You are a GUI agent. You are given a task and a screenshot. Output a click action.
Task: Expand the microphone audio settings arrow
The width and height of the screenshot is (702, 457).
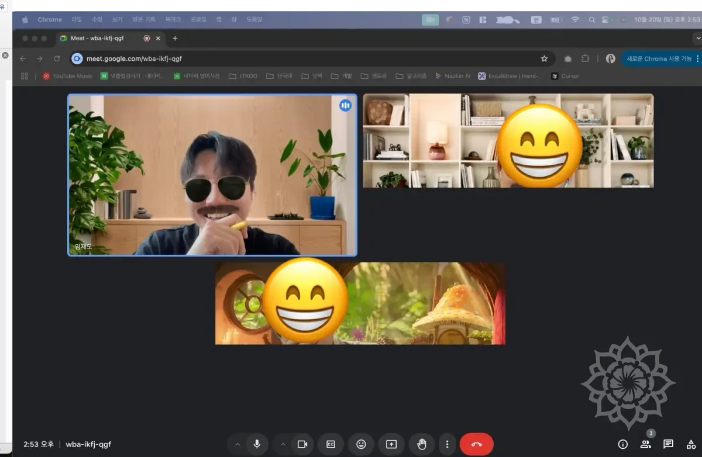238,444
